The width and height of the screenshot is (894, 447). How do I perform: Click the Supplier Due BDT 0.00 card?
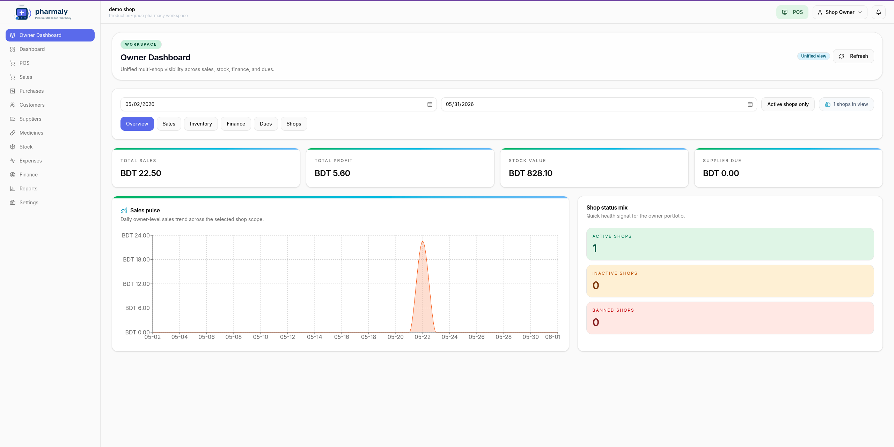click(x=789, y=168)
